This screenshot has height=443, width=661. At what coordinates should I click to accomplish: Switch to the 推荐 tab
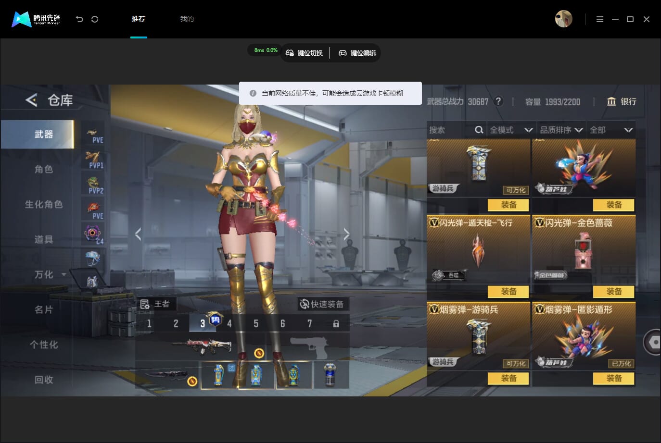139,19
